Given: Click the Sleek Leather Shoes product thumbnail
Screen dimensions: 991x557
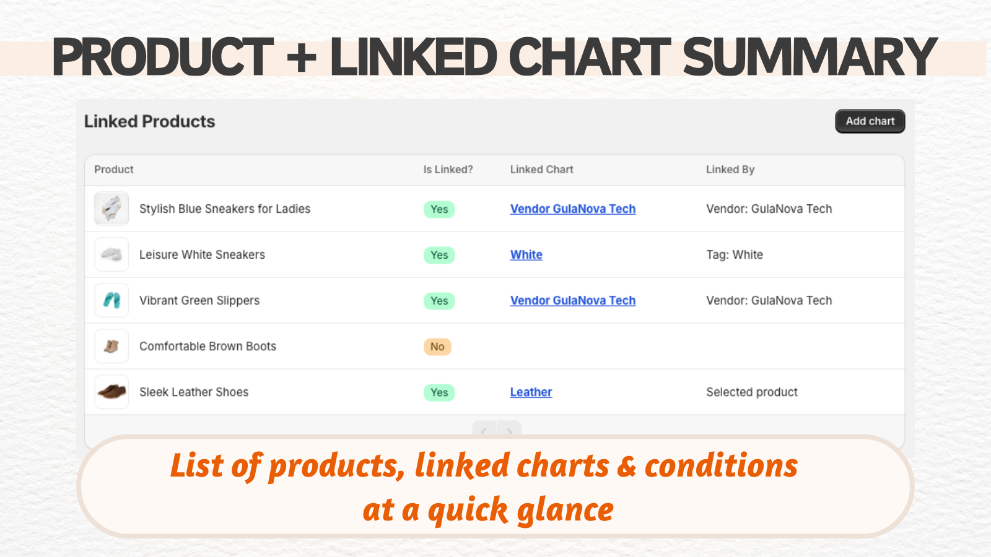Looking at the screenshot, I should coord(111,392).
